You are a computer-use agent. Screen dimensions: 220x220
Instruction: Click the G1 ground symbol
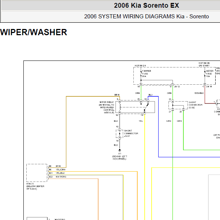(x=120, y=150)
